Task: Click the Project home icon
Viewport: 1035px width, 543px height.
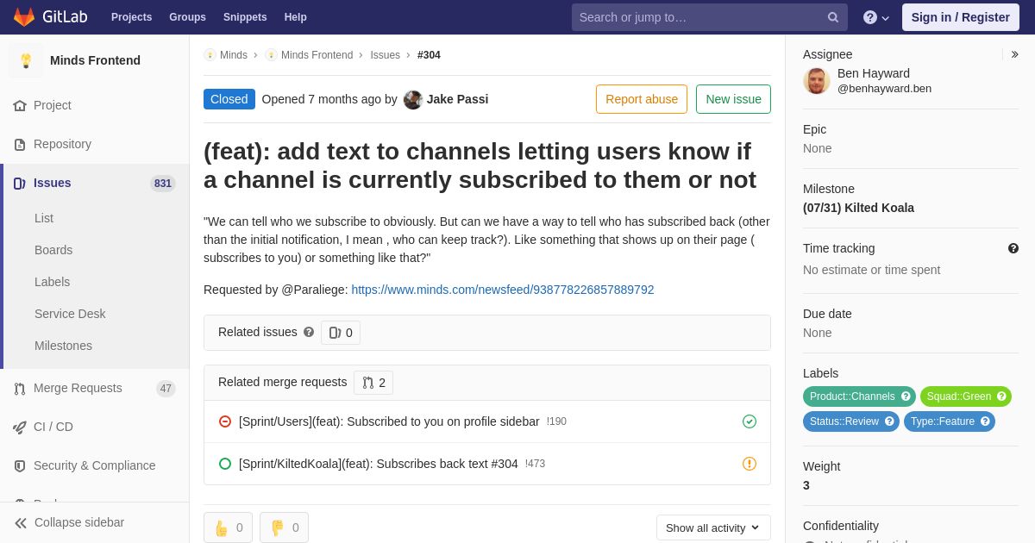Action: click(x=20, y=105)
